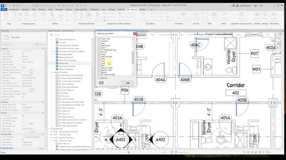Click the parameter list scrollbar thumb

[x=133, y=57]
